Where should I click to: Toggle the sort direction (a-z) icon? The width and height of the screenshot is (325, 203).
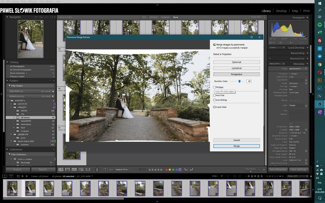[x=105, y=170]
